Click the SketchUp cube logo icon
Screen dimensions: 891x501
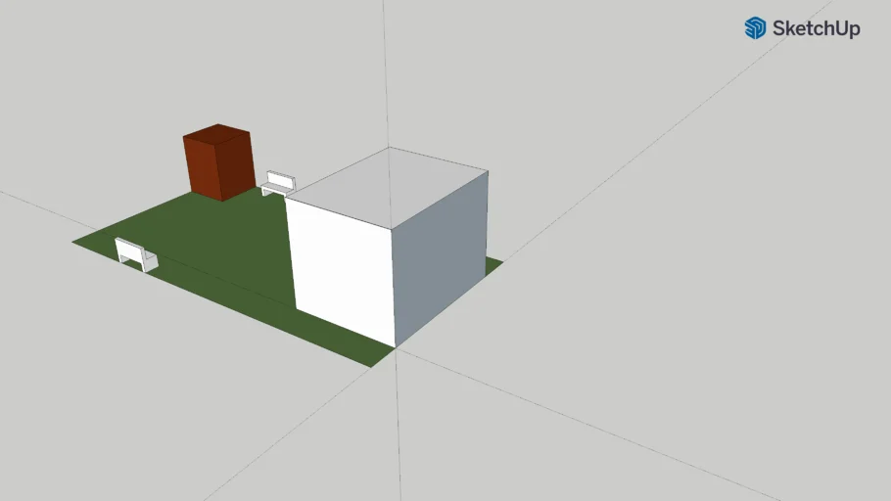pyautogui.click(x=755, y=28)
